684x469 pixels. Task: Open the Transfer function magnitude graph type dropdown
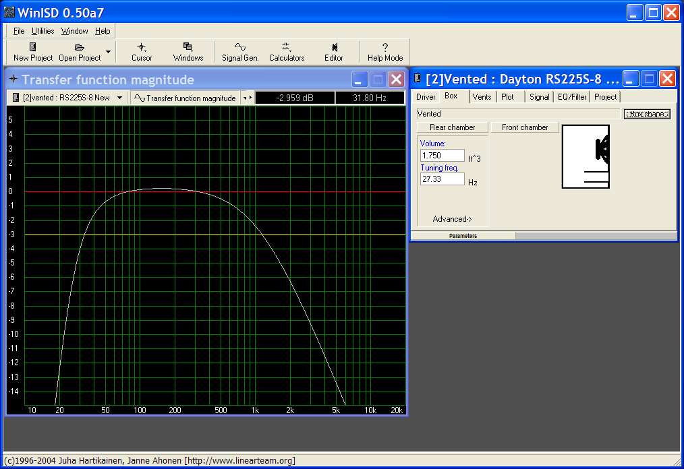tap(185, 98)
